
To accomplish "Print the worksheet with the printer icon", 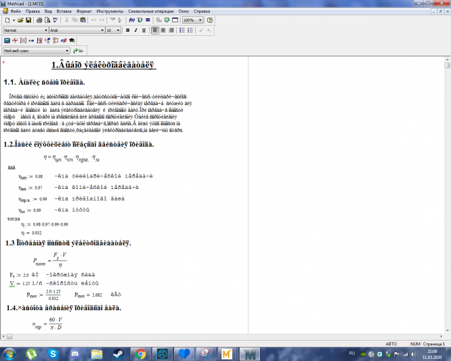I will coord(39,20).
